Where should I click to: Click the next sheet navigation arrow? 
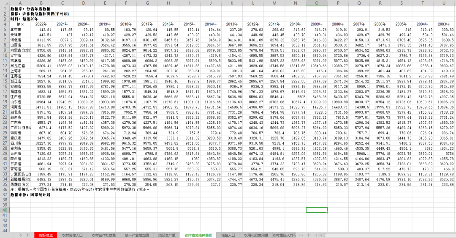[20, 235]
